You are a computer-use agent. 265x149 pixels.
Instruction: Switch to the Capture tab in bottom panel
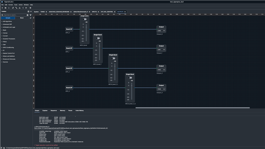pyautogui.click(x=45, y=111)
